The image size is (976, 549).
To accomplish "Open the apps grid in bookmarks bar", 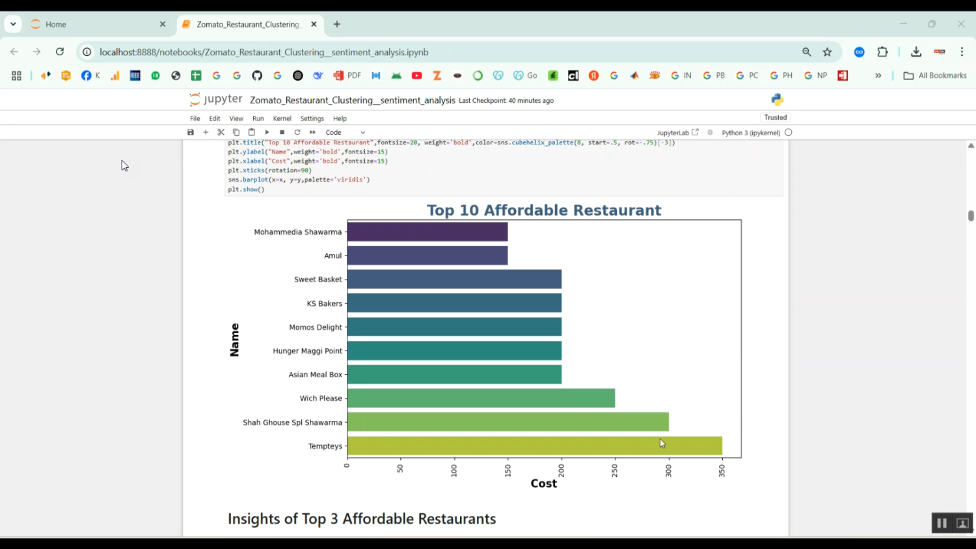I will [16, 76].
